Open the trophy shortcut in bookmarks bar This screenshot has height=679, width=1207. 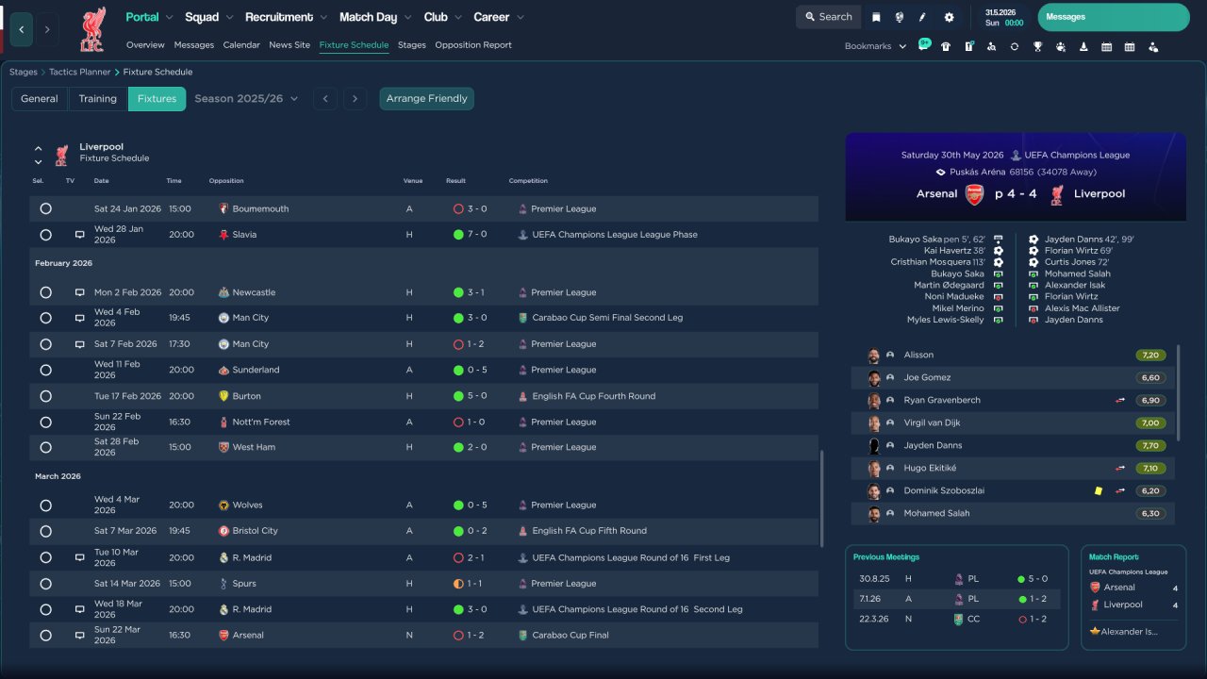1037,46
